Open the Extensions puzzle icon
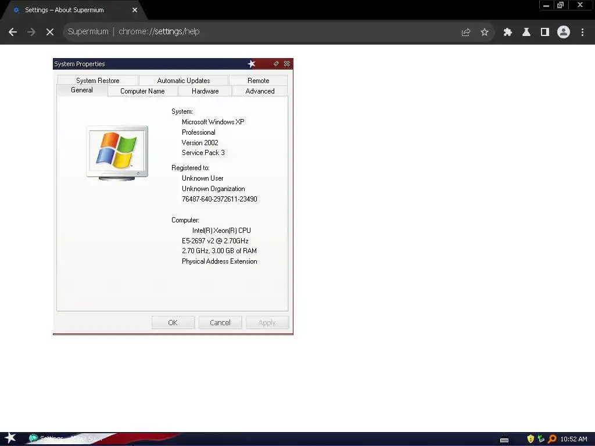The height and width of the screenshot is (446, 595). point(508,32)
